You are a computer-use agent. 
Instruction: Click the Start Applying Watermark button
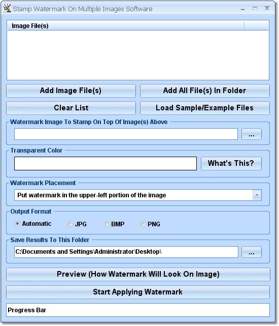138,292
